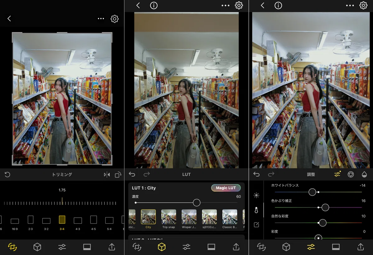This screenshot has width=373, height=255.
Task: Open the info icon in the LUT screen
Action: (x=154, y=6)
